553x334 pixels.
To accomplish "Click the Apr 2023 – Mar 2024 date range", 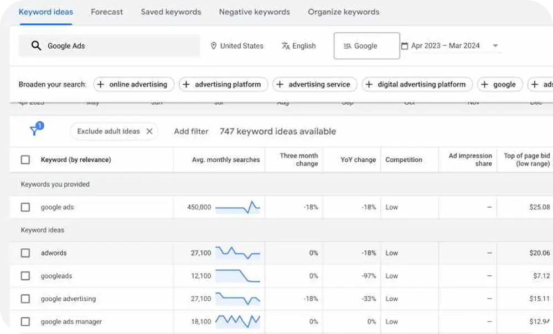I will click(x=446, y=45).
